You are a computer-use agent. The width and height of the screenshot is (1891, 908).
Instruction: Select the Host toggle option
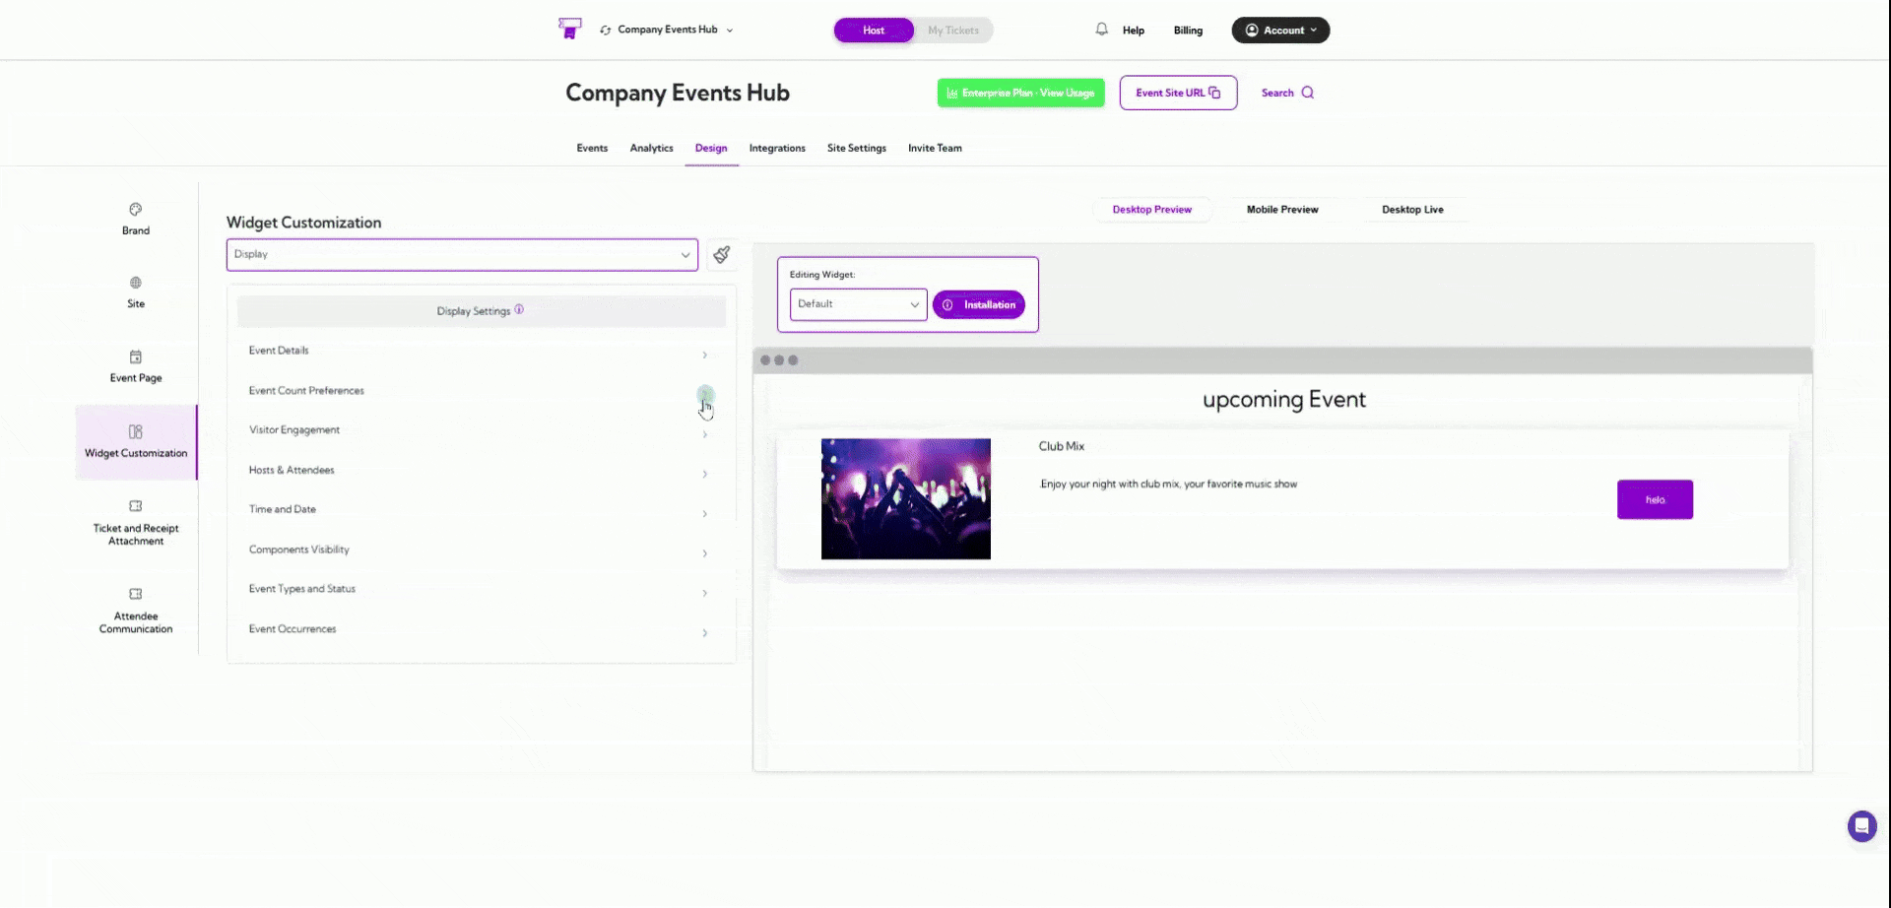coord(874,31)
